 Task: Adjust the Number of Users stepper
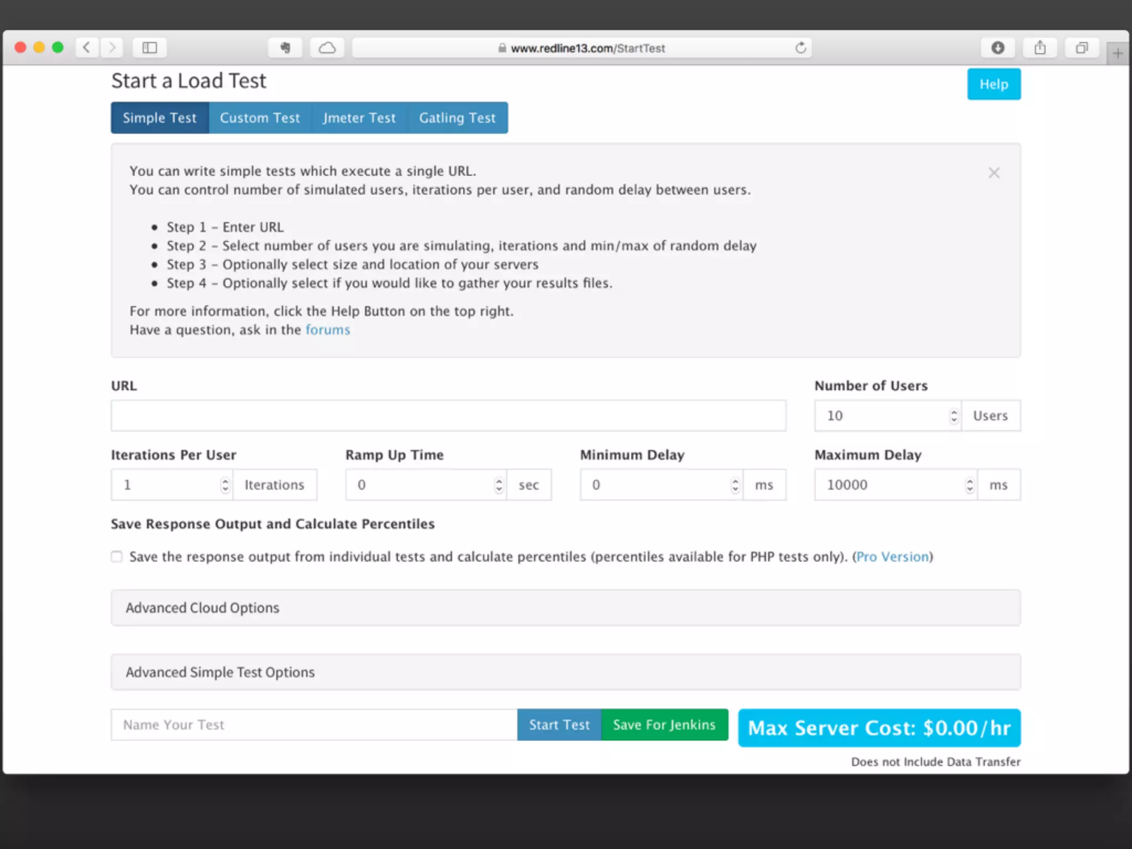(x=953, y=416)
